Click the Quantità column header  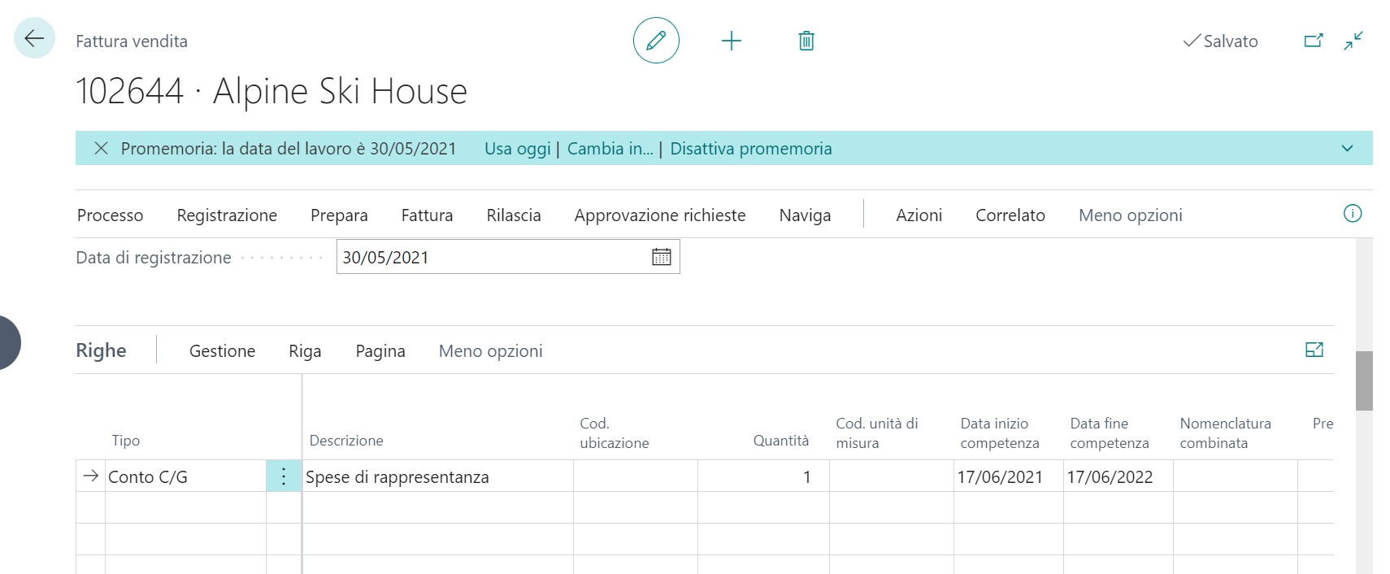coord(780,441)
